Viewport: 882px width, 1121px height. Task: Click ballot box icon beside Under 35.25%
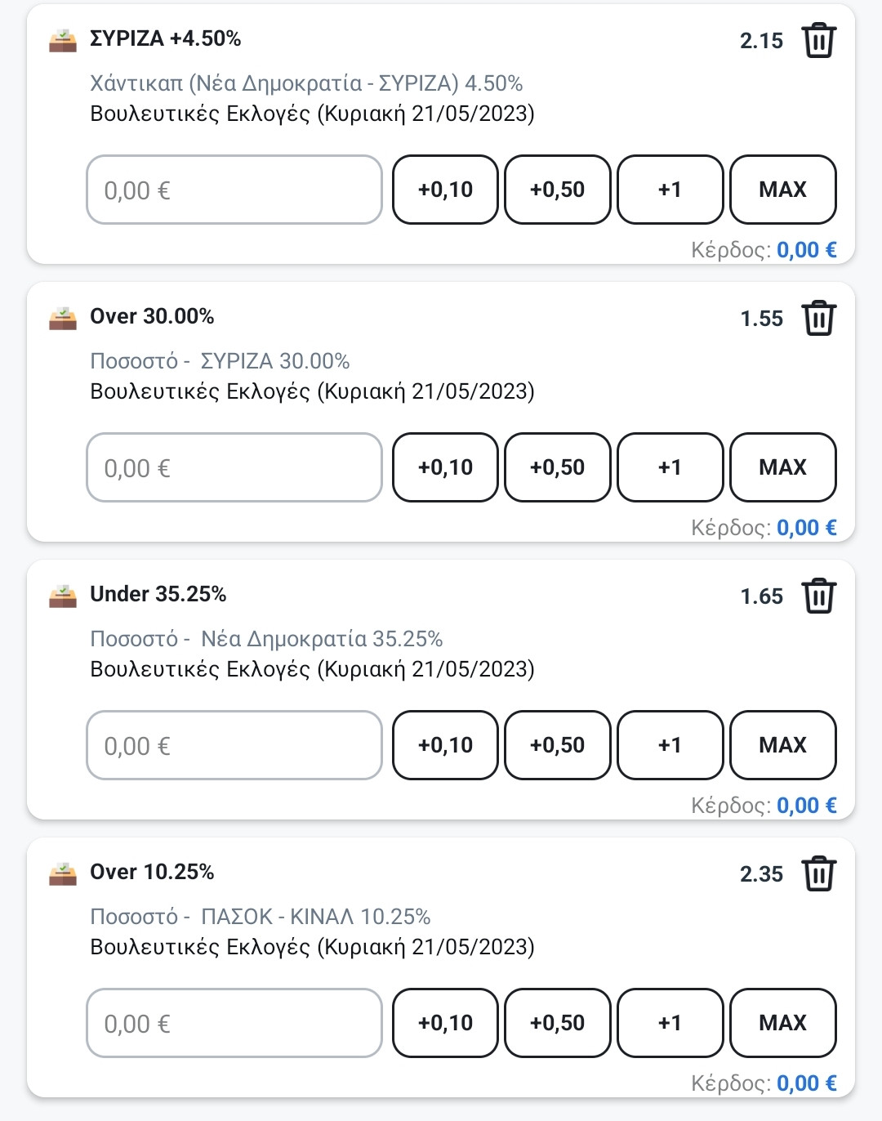pos(63,596)
